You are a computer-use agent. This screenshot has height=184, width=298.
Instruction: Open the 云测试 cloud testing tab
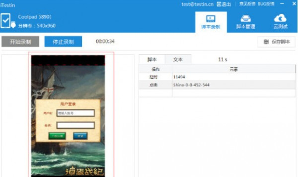click(280, 22)
